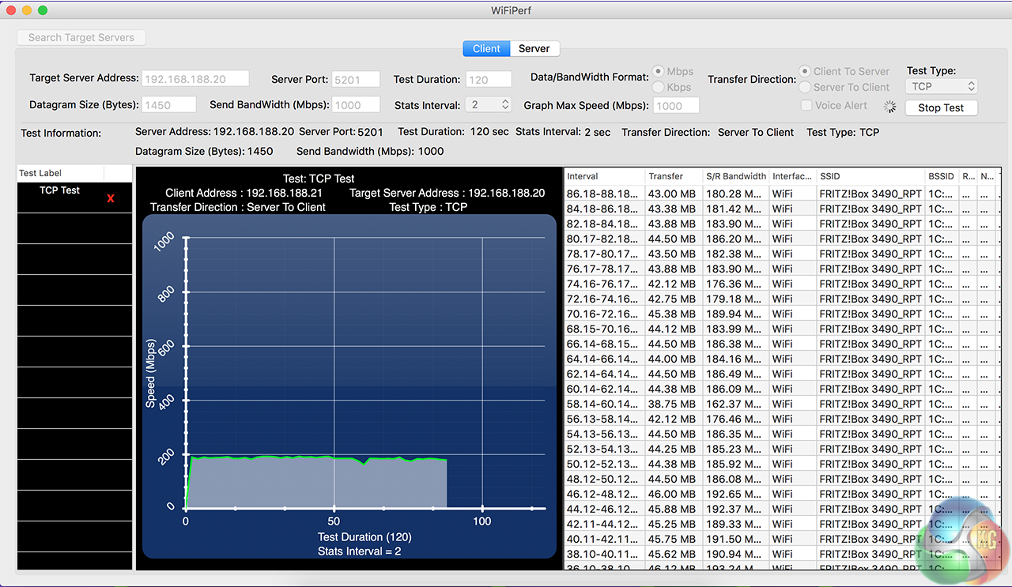Click the yellow minimize window button
Screen dimensions: 1012x587
[27, 10]
